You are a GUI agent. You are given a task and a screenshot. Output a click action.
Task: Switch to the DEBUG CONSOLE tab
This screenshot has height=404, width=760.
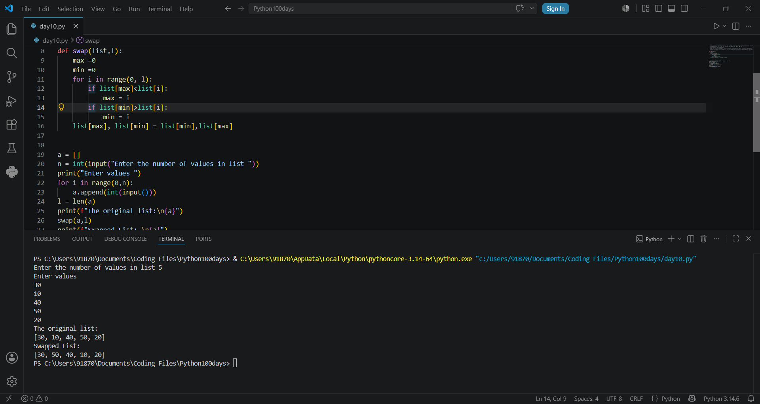coord(125,239)
